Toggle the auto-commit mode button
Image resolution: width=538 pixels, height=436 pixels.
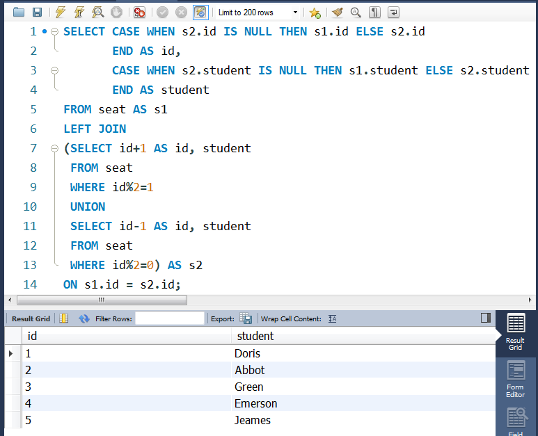click(200, 13)
